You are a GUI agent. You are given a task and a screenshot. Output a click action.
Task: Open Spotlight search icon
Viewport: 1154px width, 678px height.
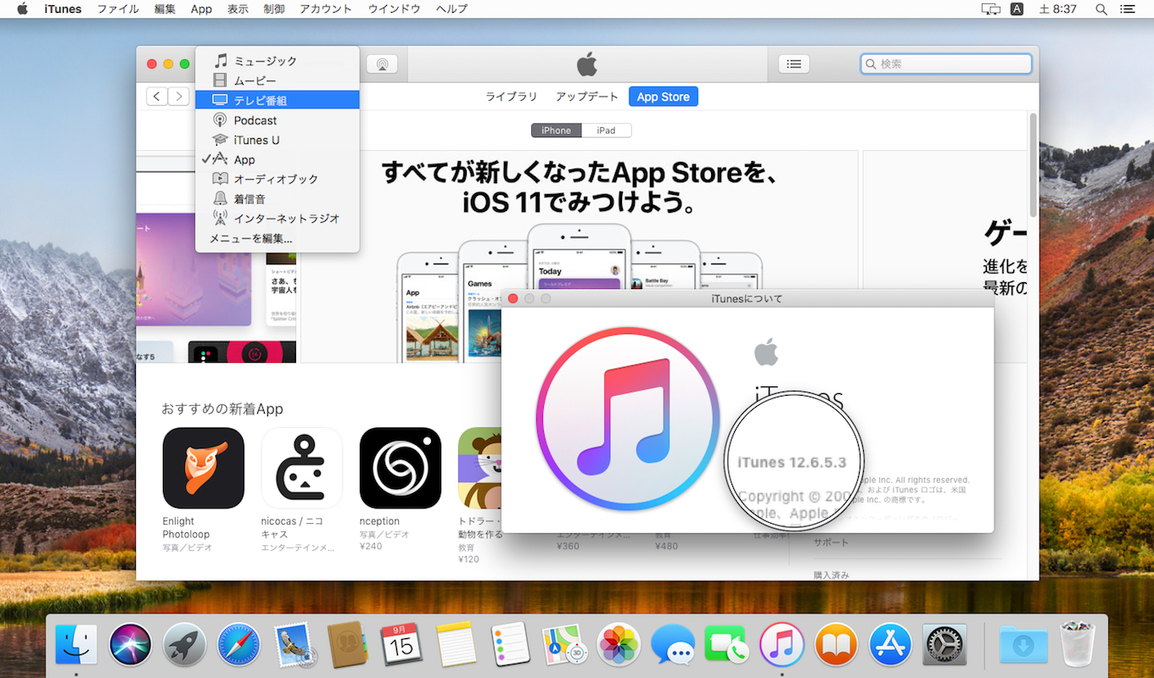[x=1101, y=8]
